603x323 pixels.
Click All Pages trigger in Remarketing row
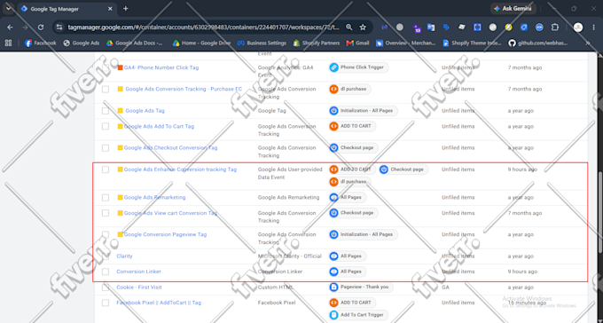click(x=347, y=198)
